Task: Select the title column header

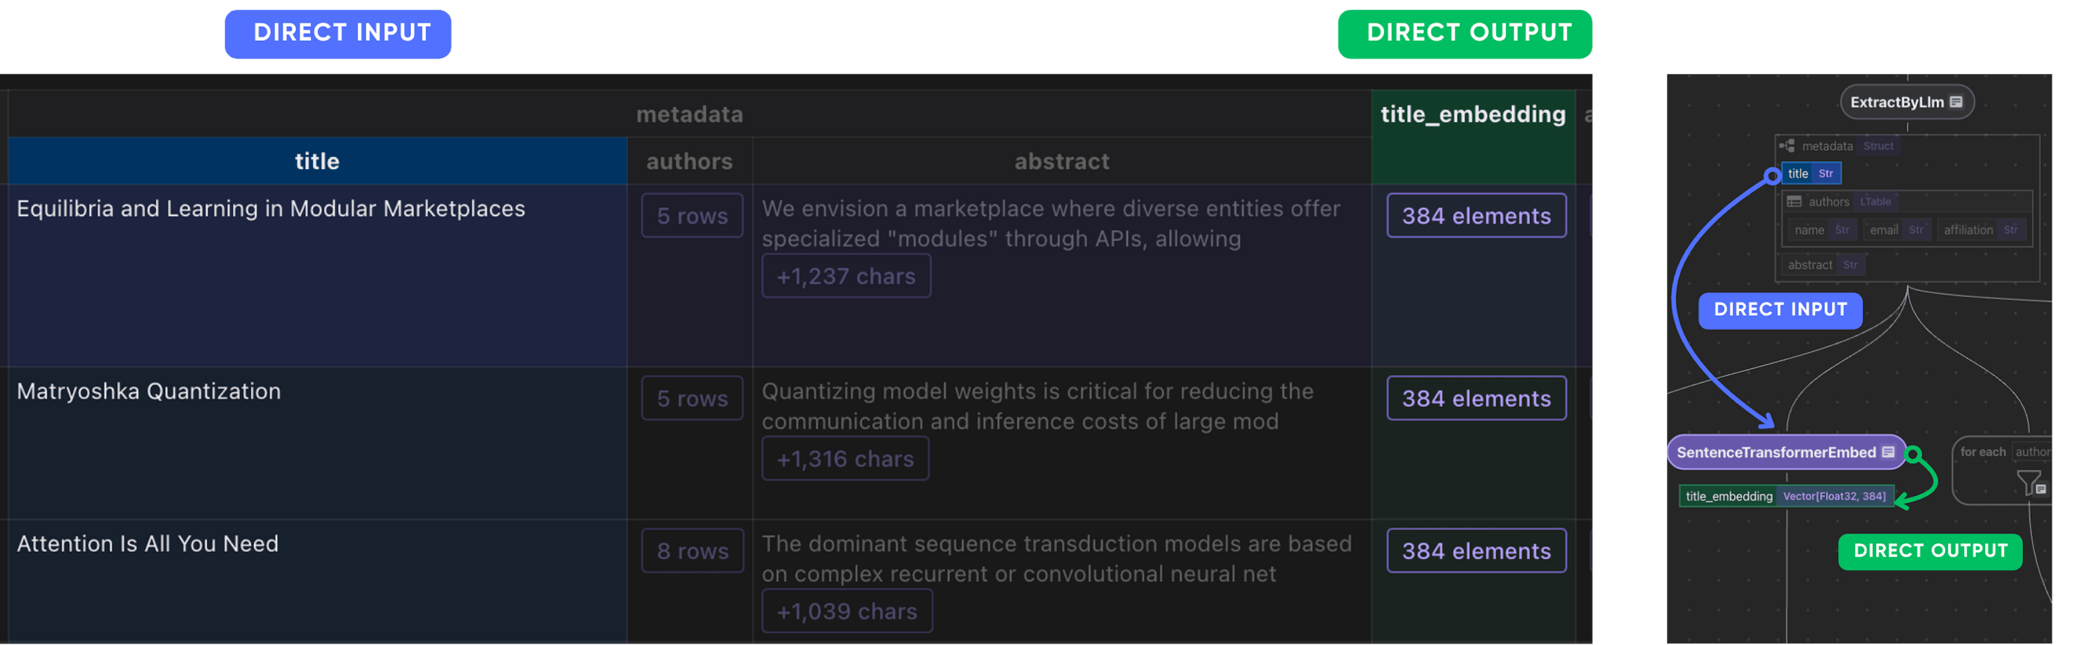Action: pos(316,161)
